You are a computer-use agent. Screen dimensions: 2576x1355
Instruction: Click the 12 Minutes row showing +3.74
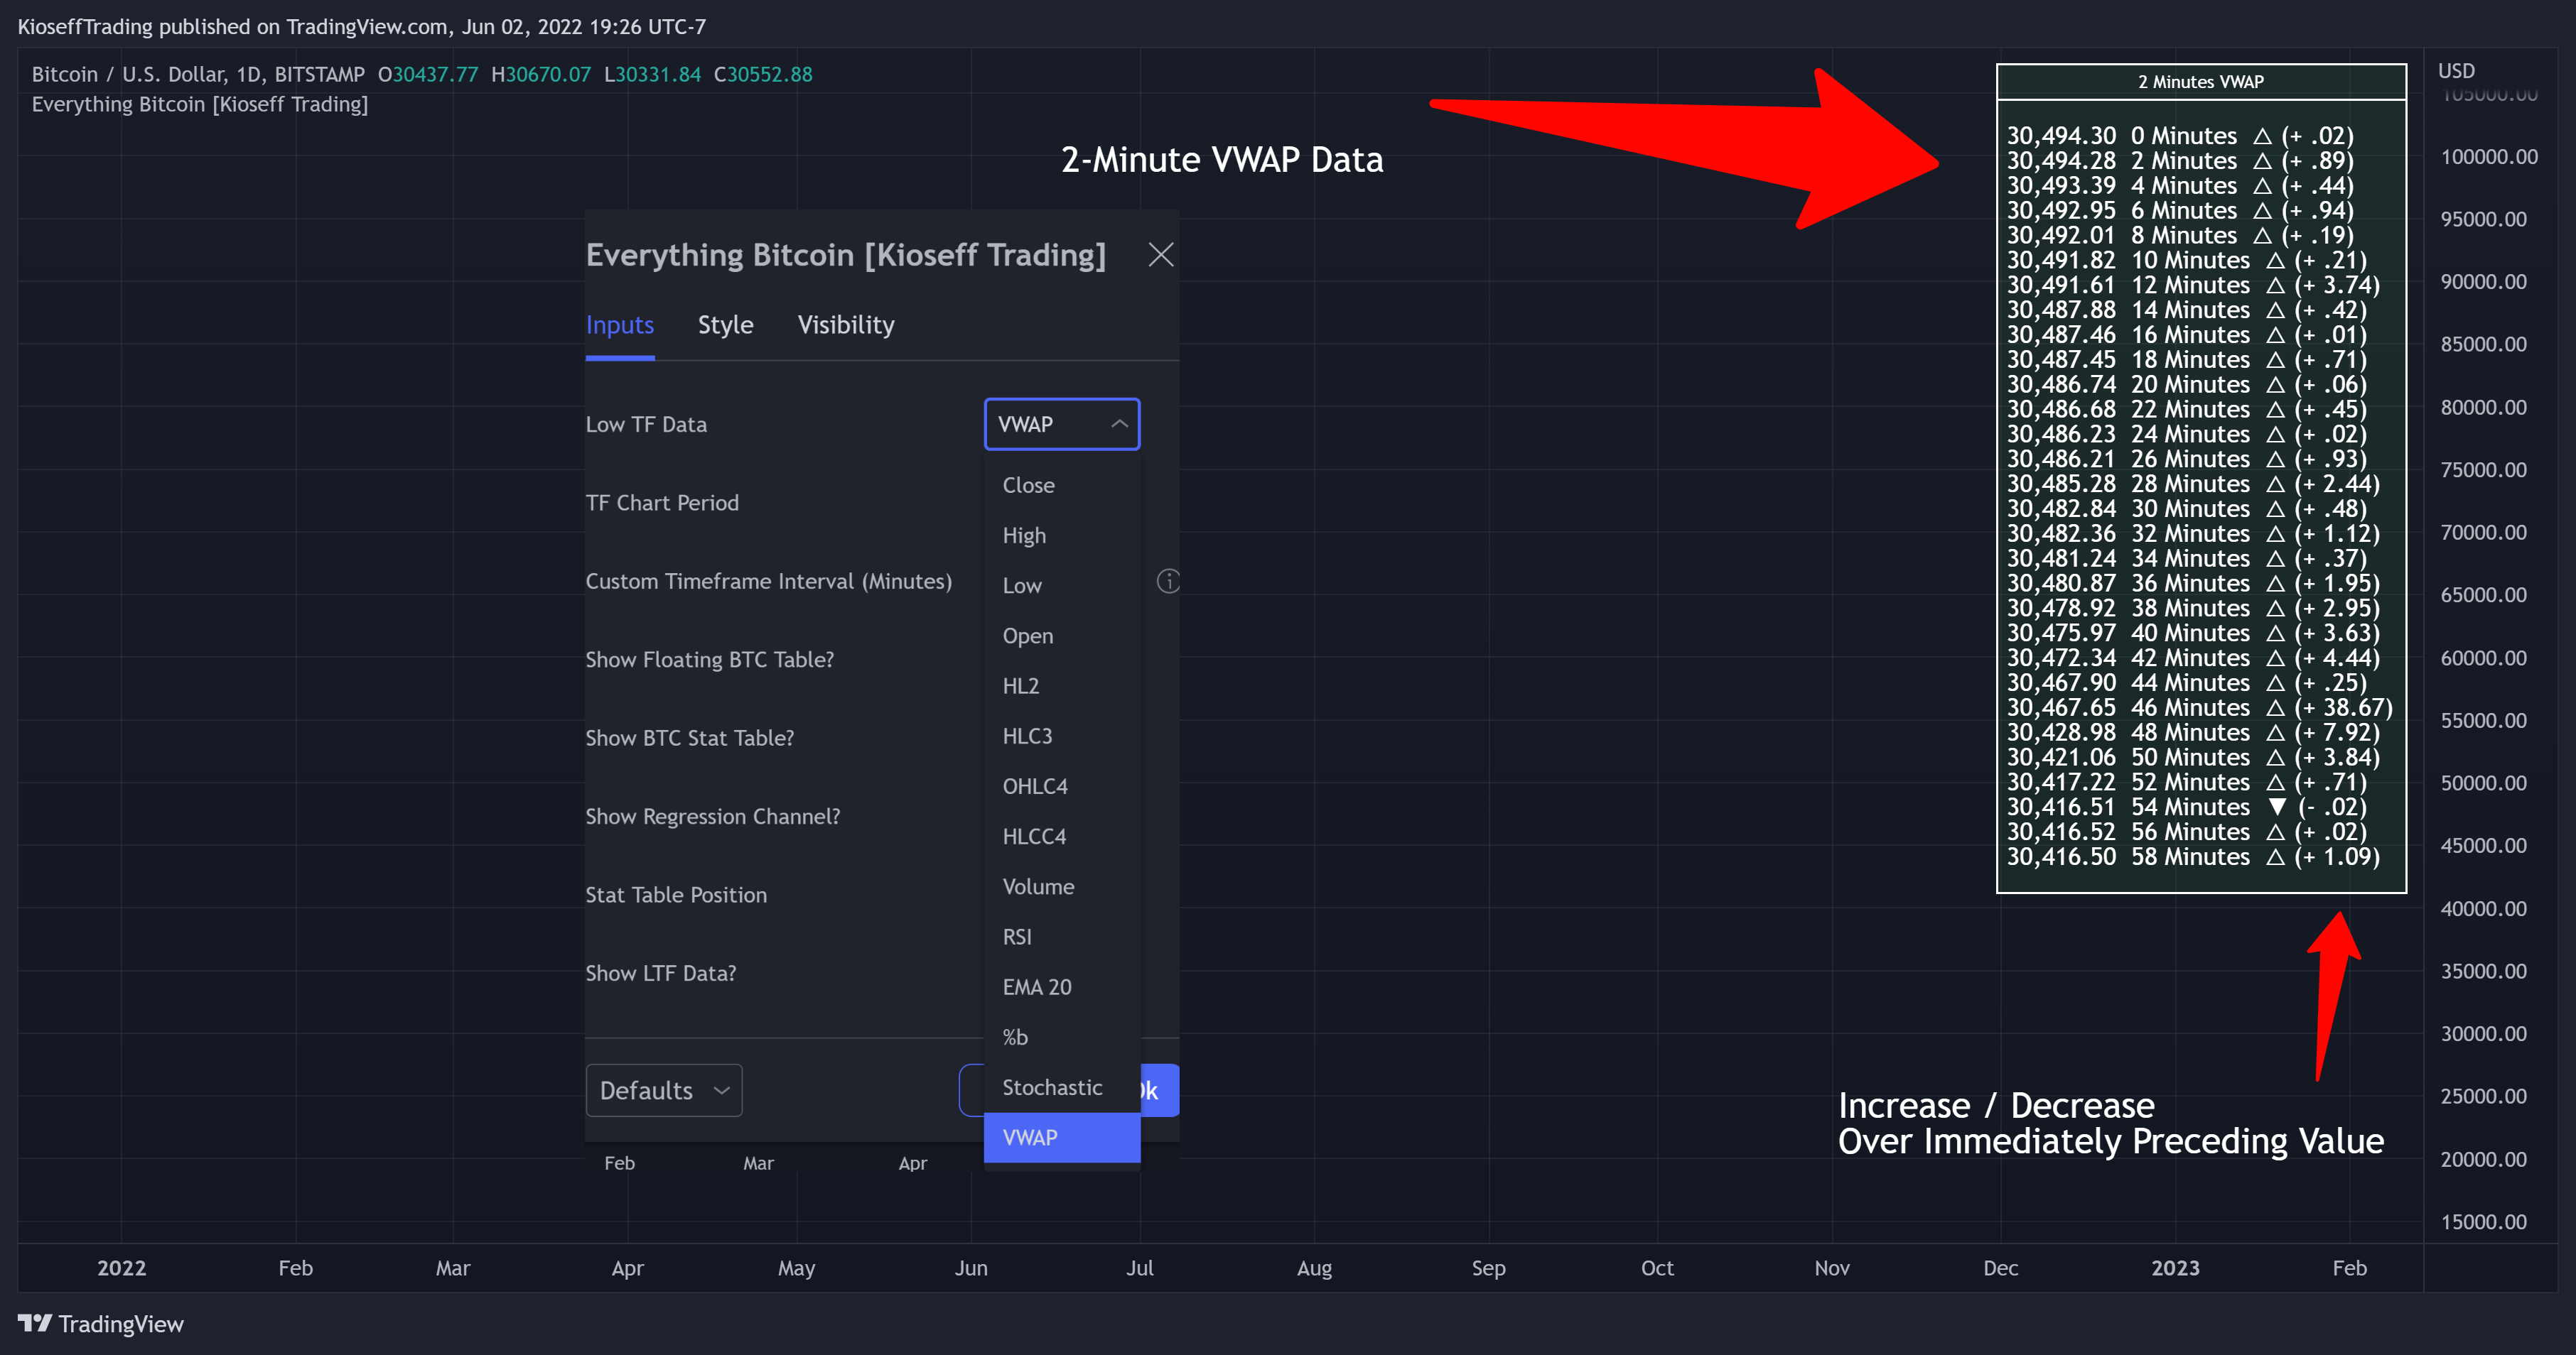point(2193,285)
